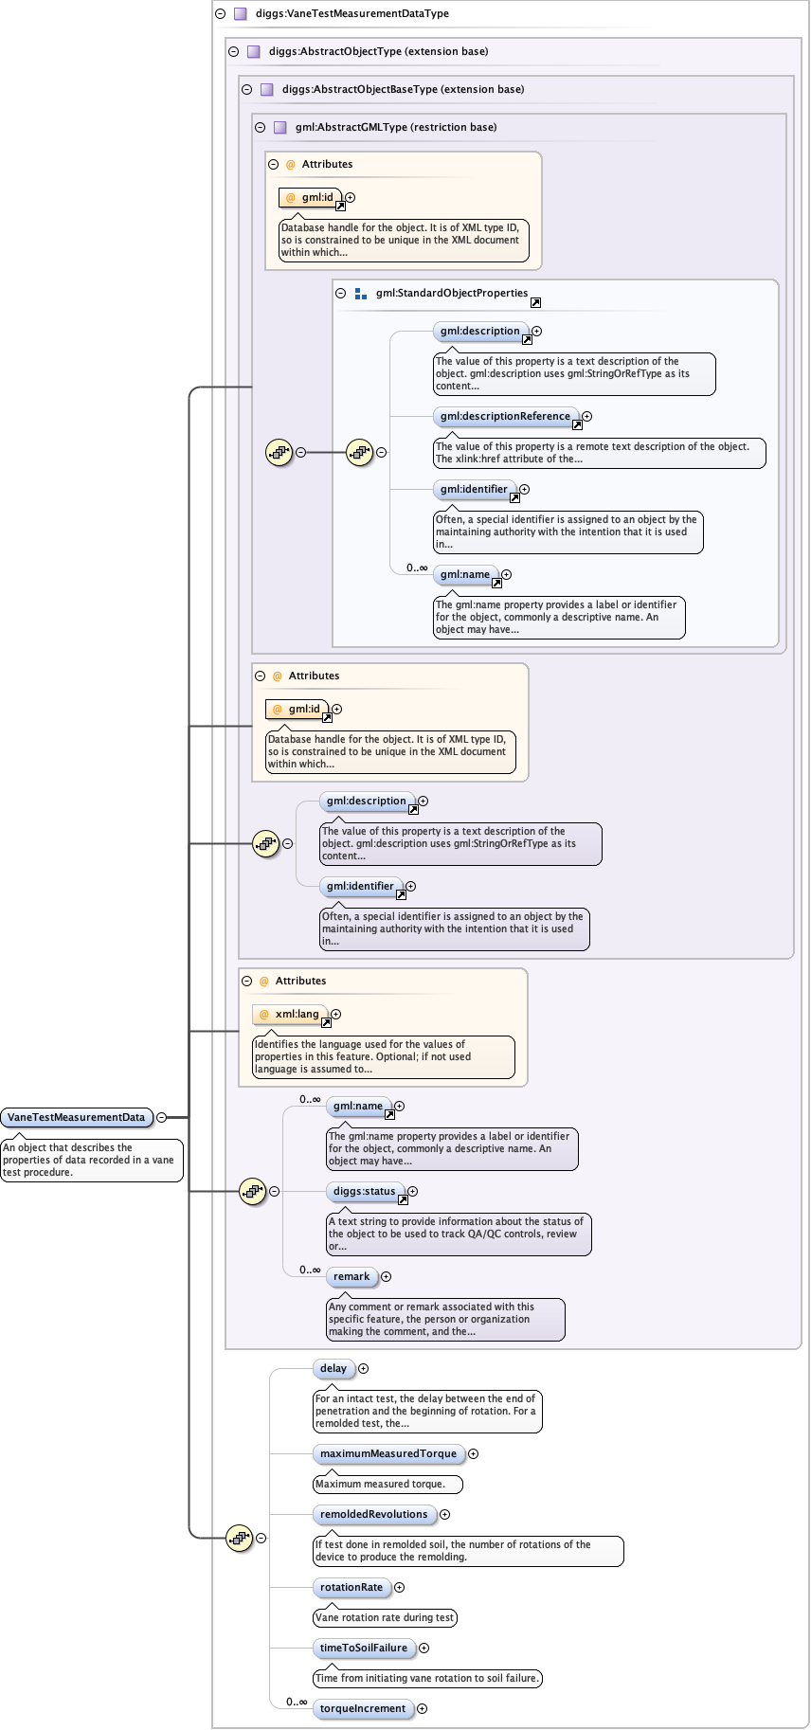The height and width of the screenshot is (1730, 811).
Task: Click the gml:StandardObjectProperties blue group icon
Action: pyautogui.click(x=360, y=295)
